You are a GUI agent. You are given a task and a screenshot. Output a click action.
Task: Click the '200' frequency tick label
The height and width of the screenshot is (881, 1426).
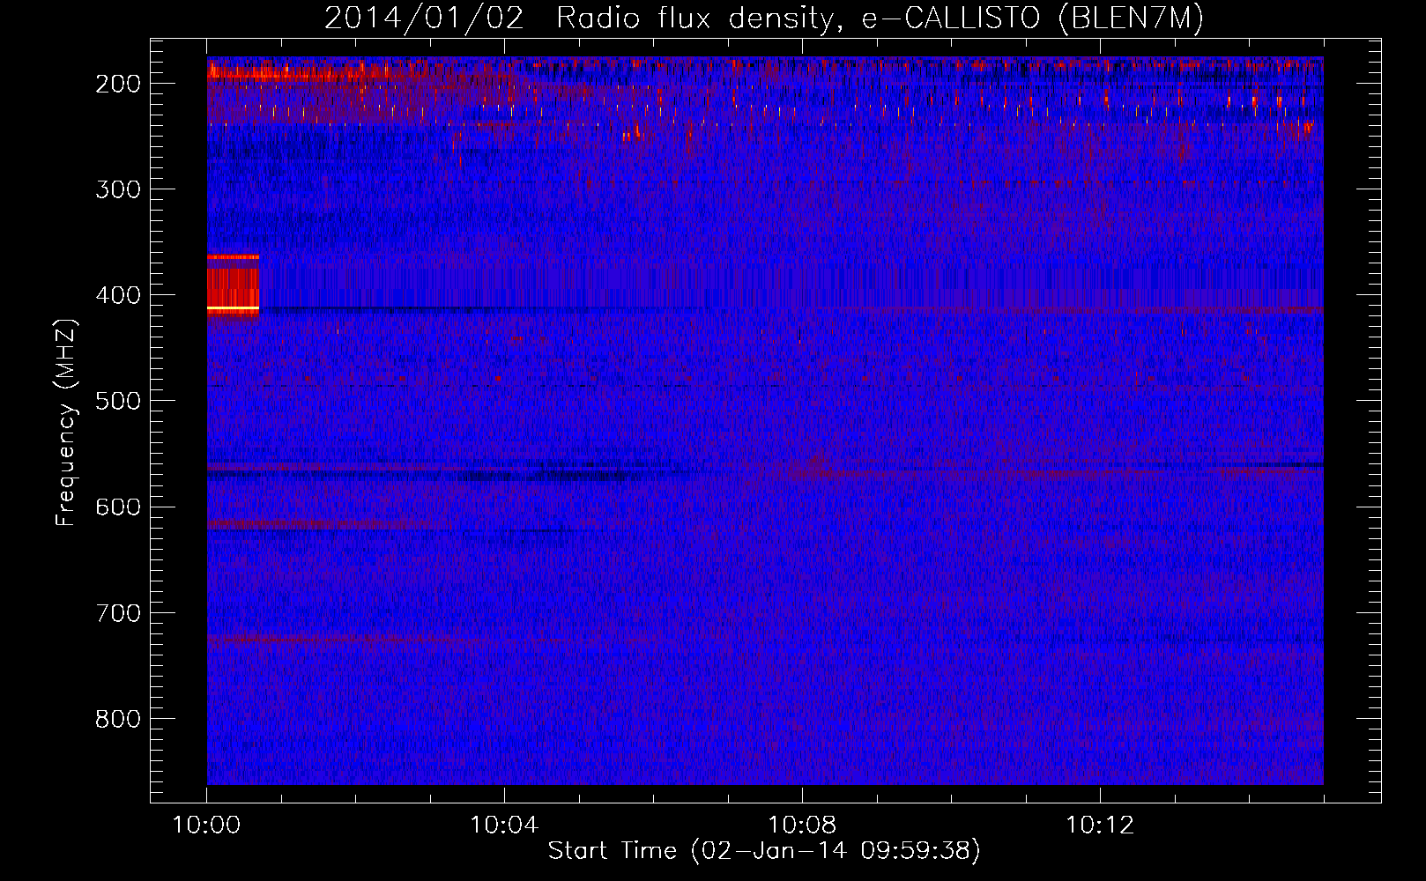[118, 84]
